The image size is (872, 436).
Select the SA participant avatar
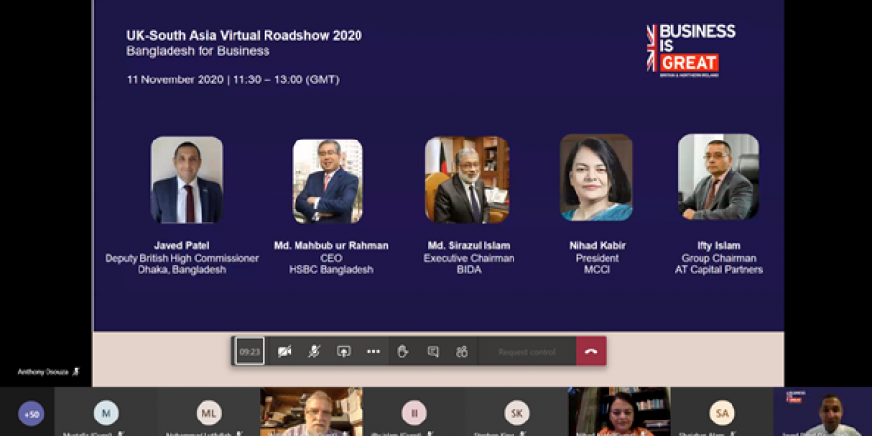(722, 413)
